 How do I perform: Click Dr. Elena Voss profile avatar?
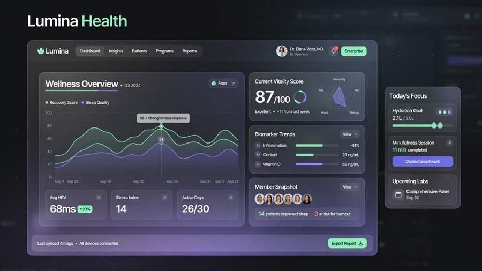tap(282, 51)
